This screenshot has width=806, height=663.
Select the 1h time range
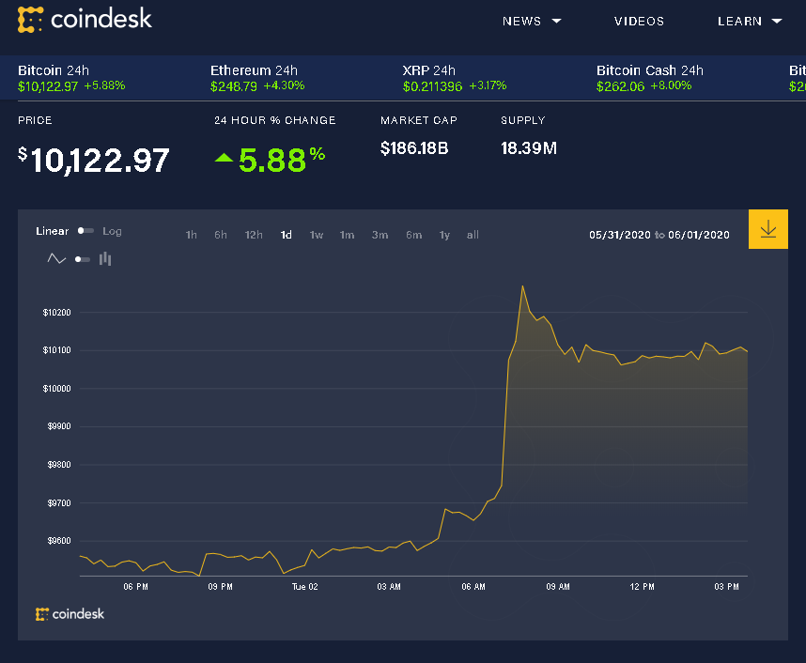point(192,235)
